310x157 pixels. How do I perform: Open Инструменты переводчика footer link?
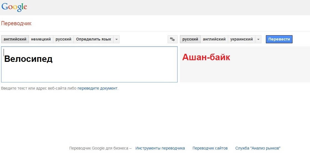[160, 148]
